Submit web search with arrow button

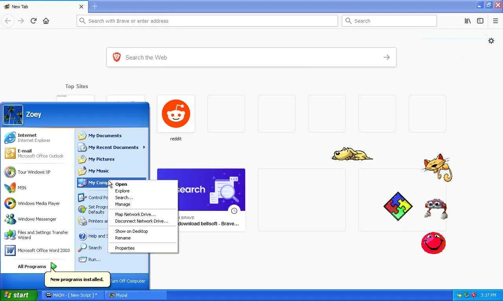(x=387, y=57)
